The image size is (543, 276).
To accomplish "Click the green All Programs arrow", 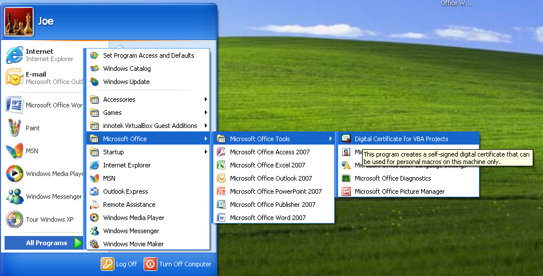I will pos(78,243).
